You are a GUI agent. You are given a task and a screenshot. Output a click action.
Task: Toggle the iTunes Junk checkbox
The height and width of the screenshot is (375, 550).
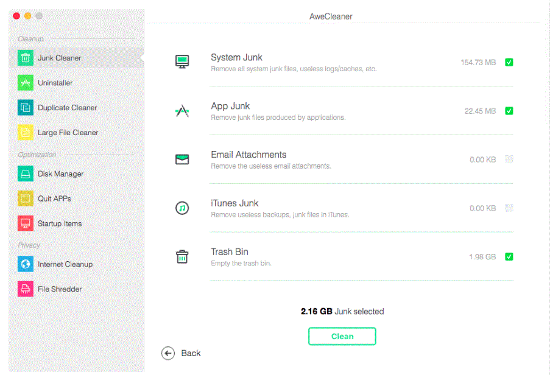pos(509,208)
